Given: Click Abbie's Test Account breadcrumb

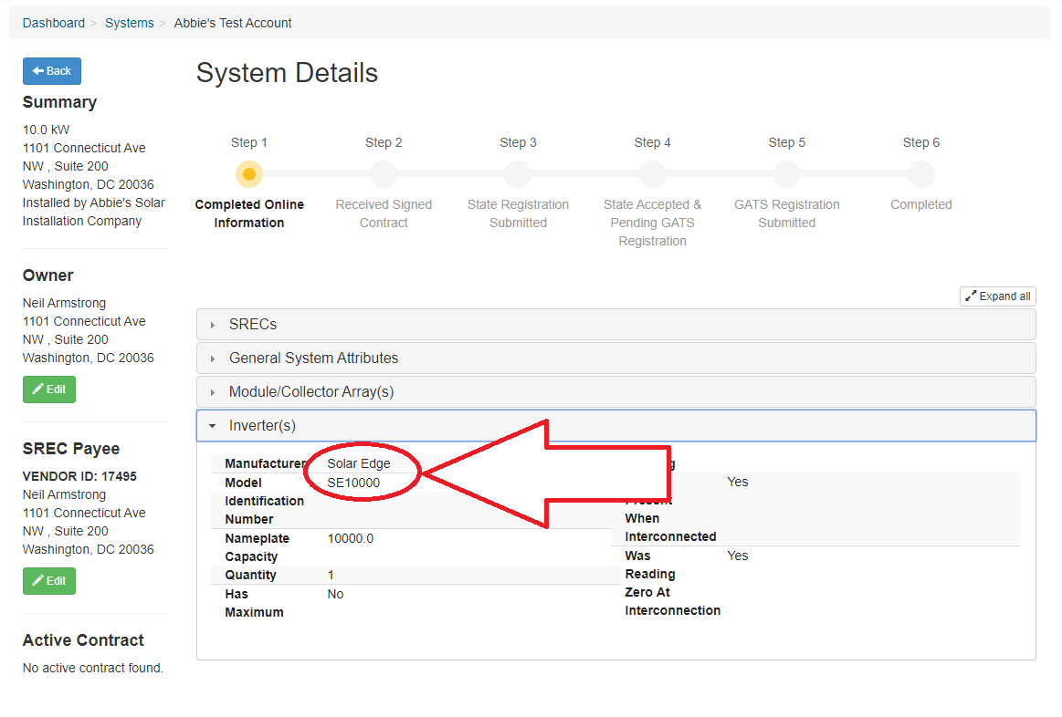Looking at the screenshot, I should pyautogui.click(x=233, y=23).
